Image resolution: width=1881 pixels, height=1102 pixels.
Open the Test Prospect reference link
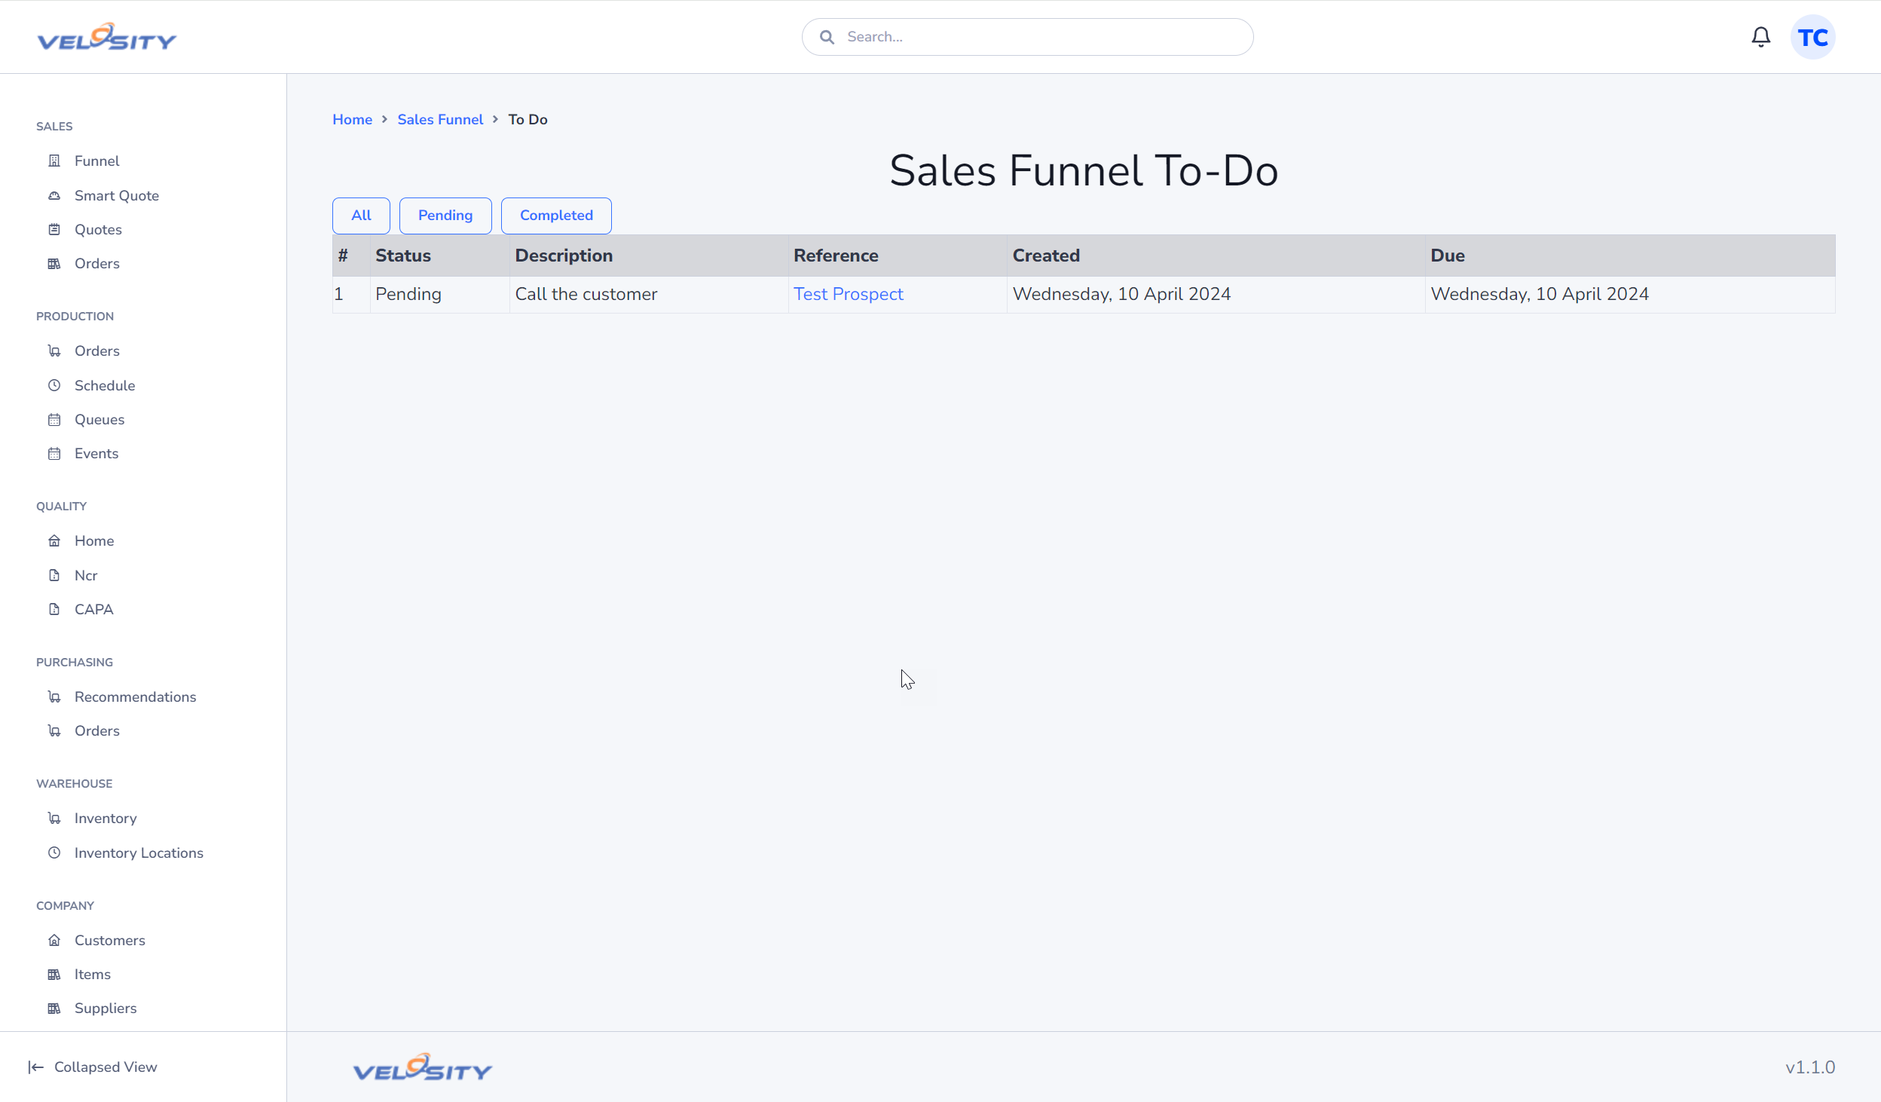tap(848, 294)
